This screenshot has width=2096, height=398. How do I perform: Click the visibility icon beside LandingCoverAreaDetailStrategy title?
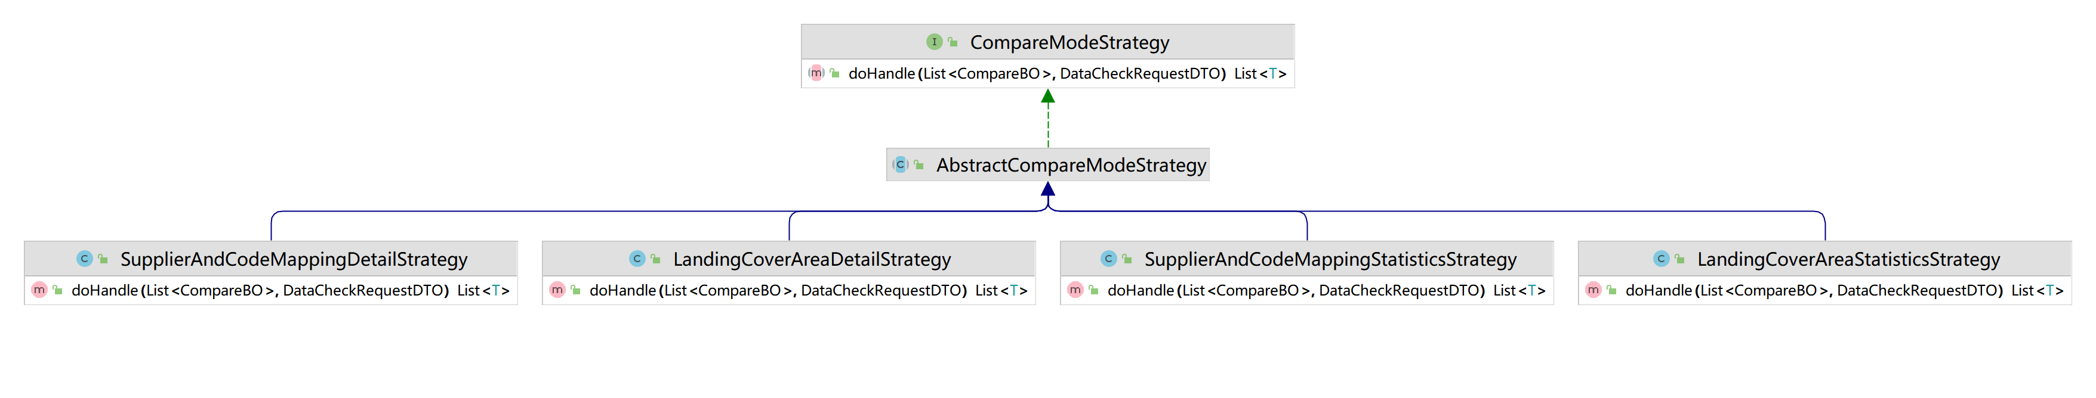[x=656, y=260]
